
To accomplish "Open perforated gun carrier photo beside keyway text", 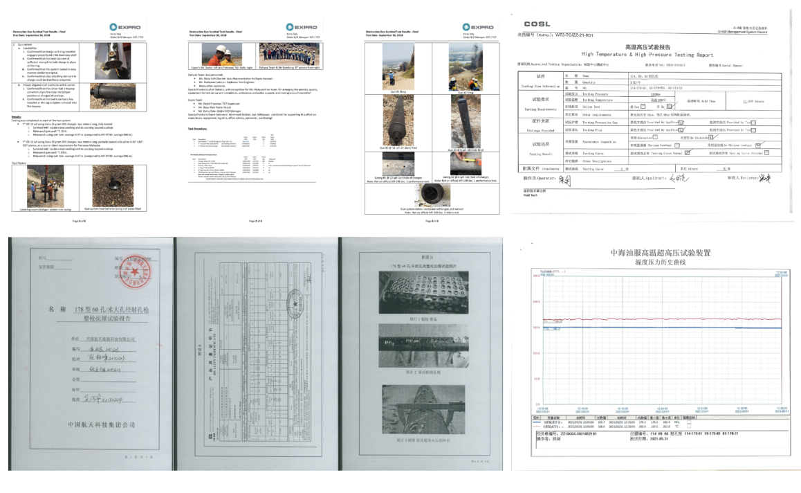I will (113, 96).
